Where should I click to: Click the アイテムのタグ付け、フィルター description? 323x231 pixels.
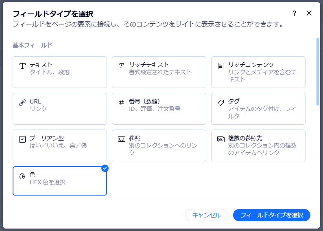(x=262, y=112)
